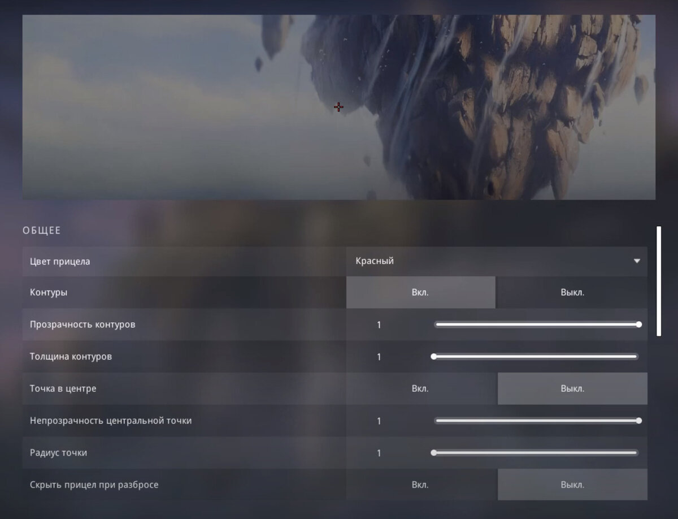
Task: Open the Цвет прицела dropdown arrow
Action: pos(637,261)
